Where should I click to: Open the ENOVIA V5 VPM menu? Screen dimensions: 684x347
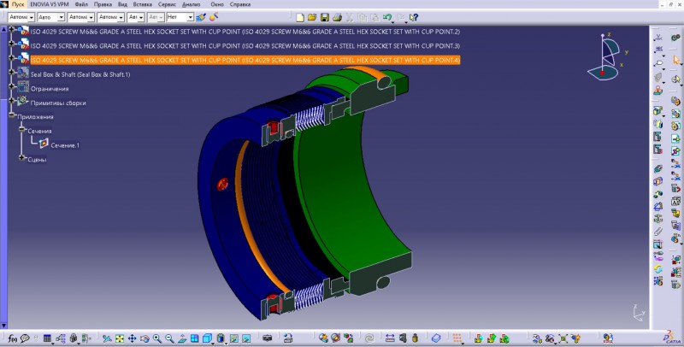pyautogui.click(x=50, y=4)
